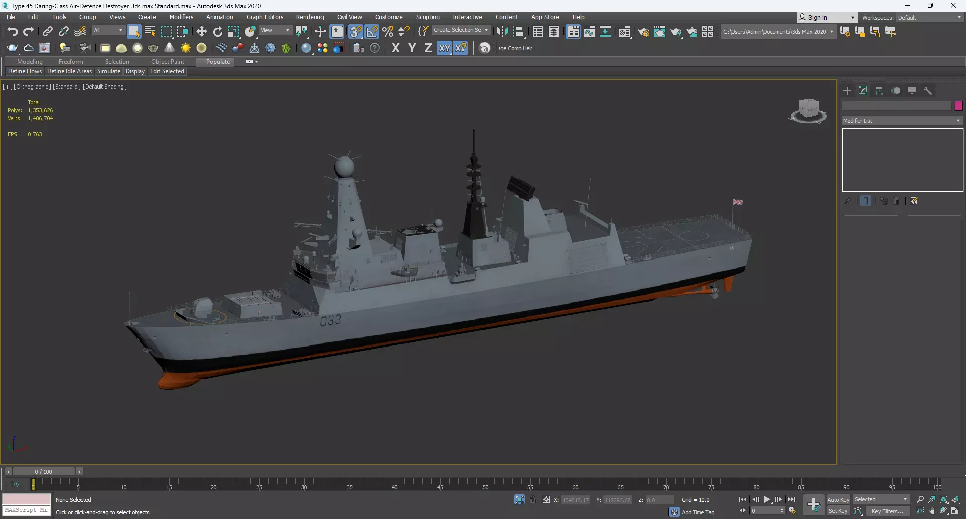The image size is (966, 519).
Task: Undo the last action
Action: click(13, 32)
